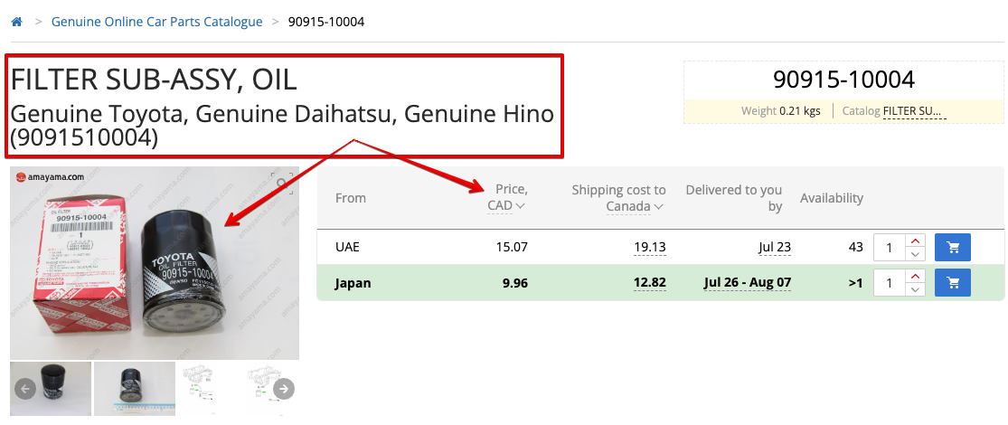Open the CAD price currency dropdown

506,206
